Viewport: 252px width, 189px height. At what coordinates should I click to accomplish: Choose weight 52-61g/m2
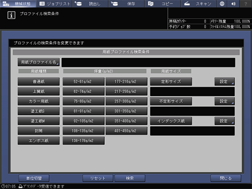83,81
